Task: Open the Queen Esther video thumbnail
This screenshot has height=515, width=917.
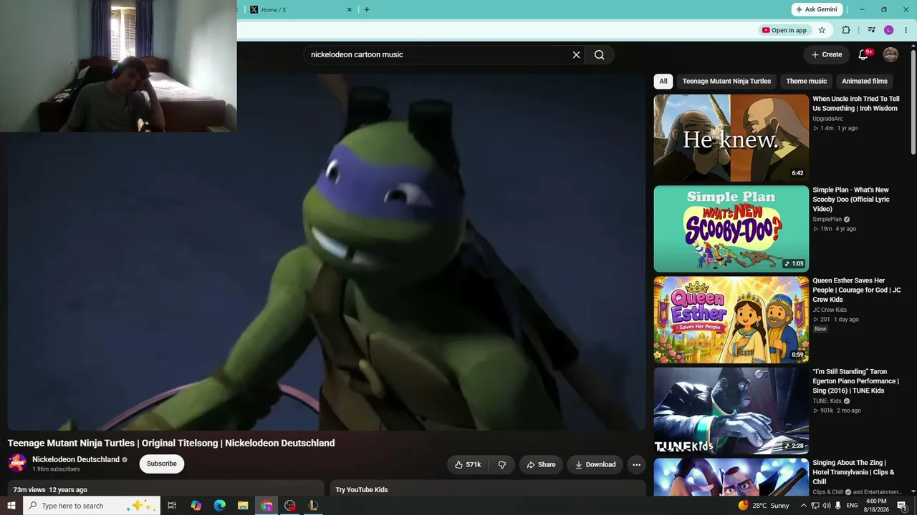Action: pyautogui.click(x=731, y=320)
